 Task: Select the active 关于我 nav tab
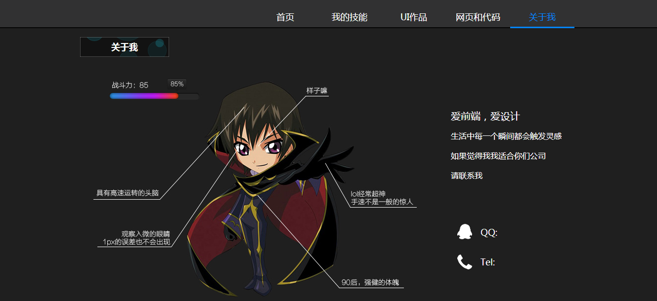(x=542, y=17)
